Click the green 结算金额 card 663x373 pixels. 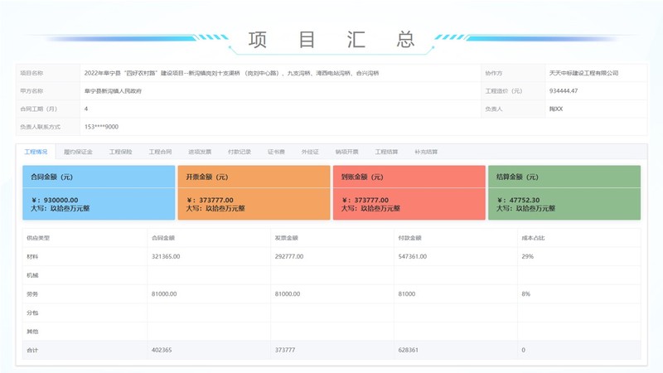(564, 192)
